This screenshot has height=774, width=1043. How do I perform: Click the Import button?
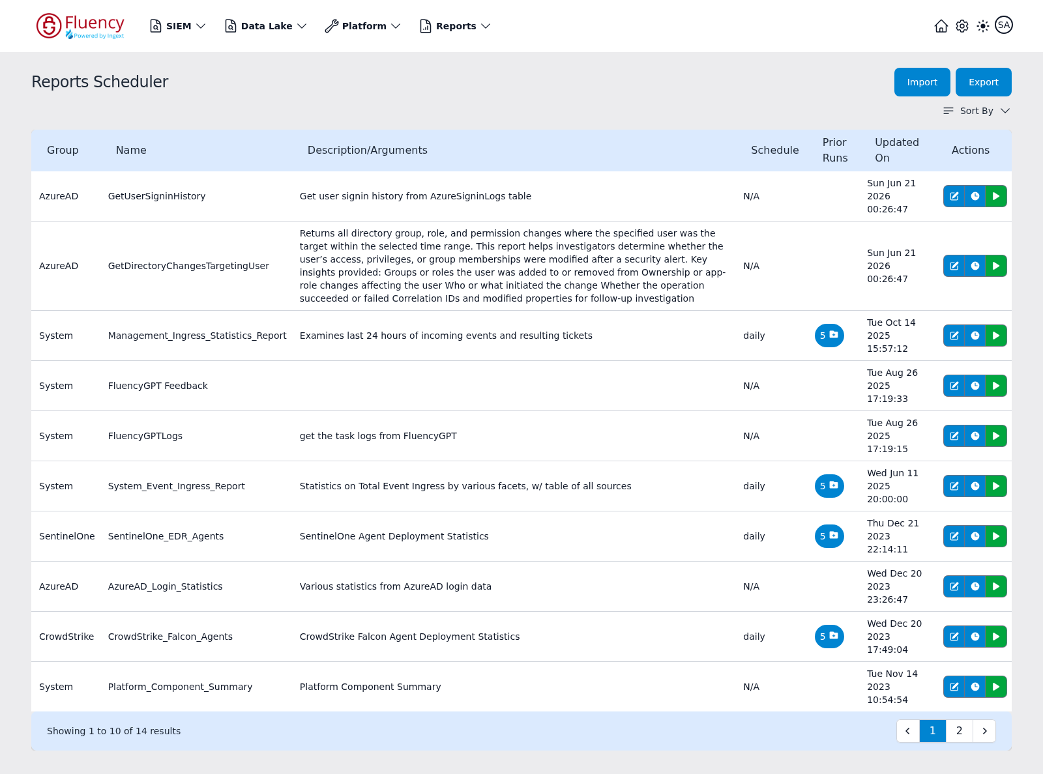click(922, 82)
